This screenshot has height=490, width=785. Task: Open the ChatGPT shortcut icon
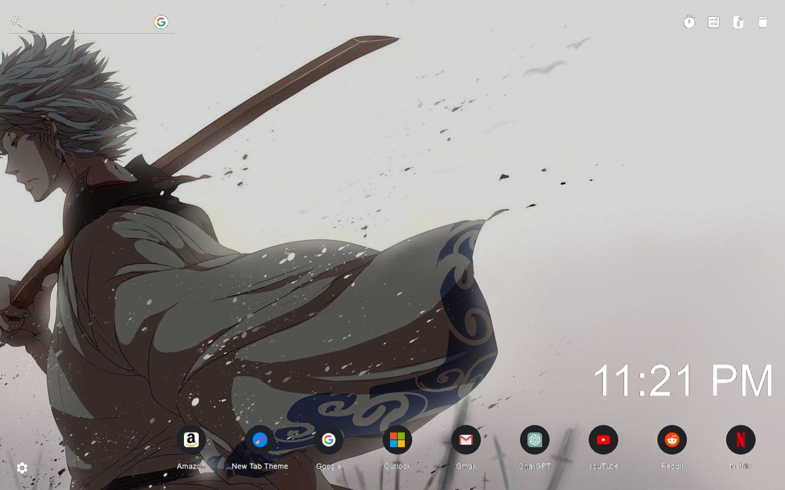535,440
